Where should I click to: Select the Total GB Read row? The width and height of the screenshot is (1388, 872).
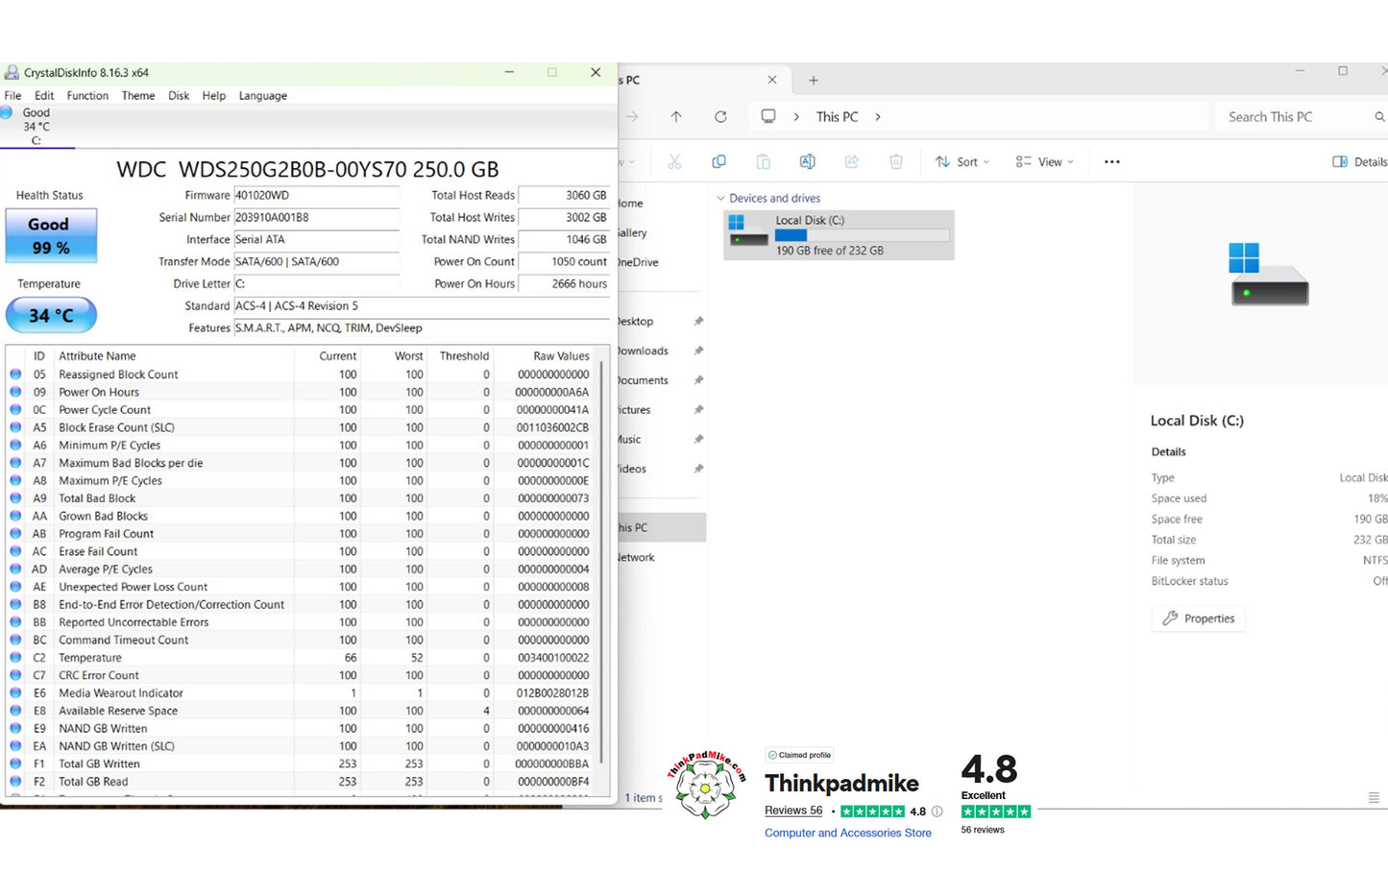pyautogui.click(x=302, y=782)
